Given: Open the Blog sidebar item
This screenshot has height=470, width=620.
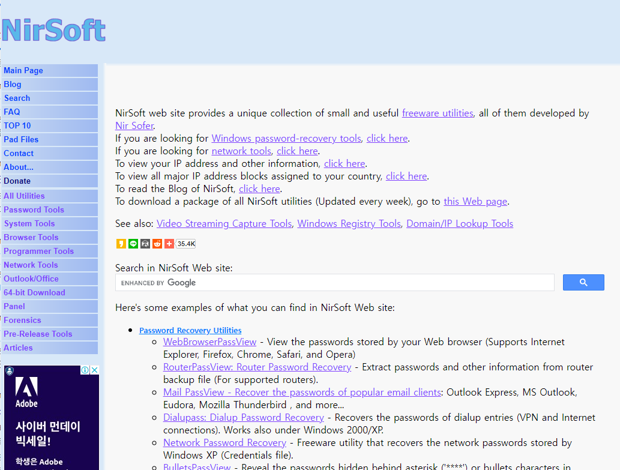Looking at the screenshot, I should pos(50,84).
